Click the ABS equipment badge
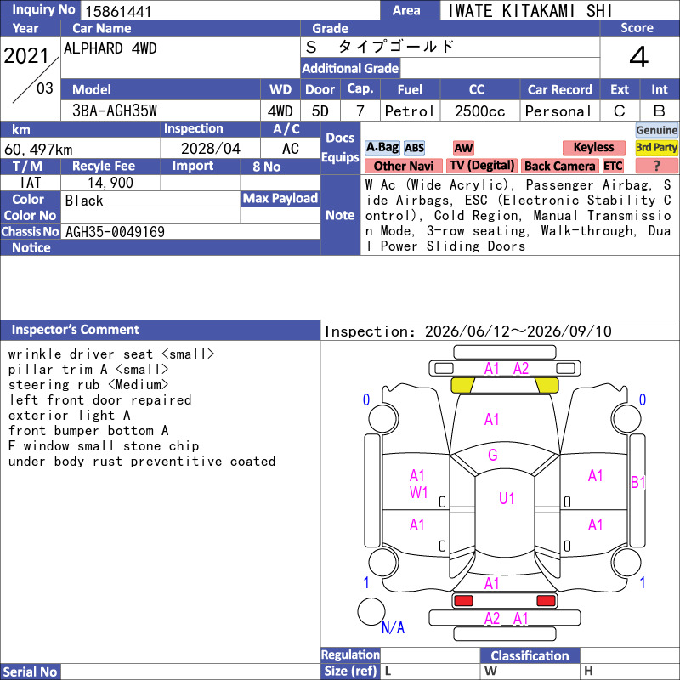 pyautogui.click(x=414, y=148)
